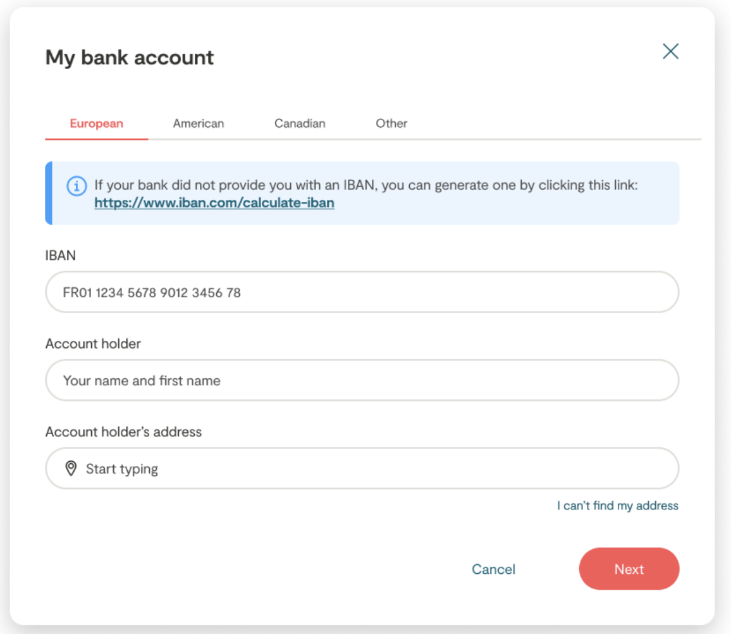The height and width of the screenshot is (634, 731).
Task: Click the My bank account heading
Action: pos(130,58)
